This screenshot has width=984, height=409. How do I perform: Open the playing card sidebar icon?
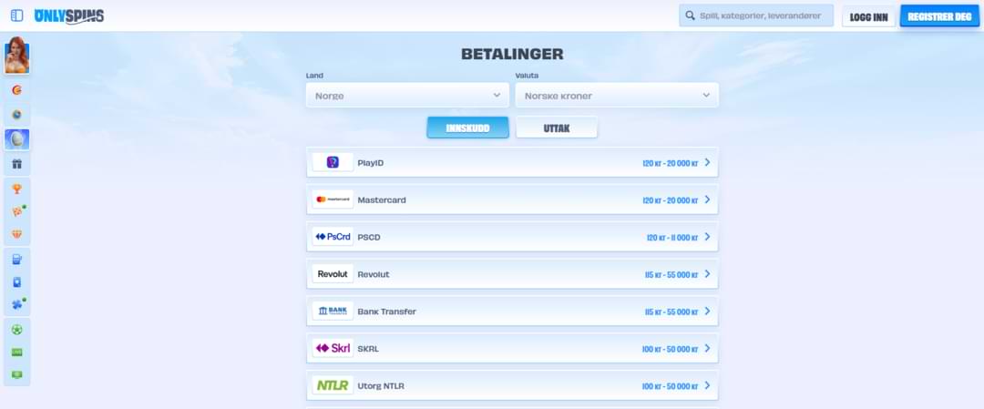[17, 282]
